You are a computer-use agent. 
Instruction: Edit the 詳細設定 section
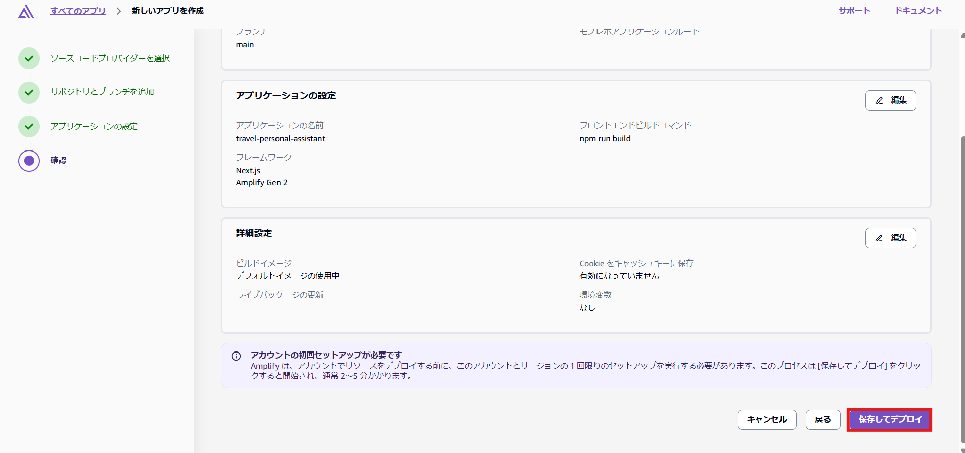(x=891, y=238)
